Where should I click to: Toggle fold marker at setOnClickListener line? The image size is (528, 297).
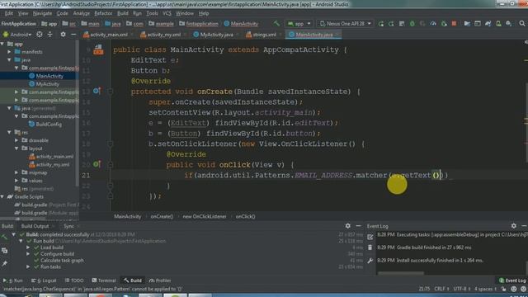pyautogui.click(x=110, y=144)
